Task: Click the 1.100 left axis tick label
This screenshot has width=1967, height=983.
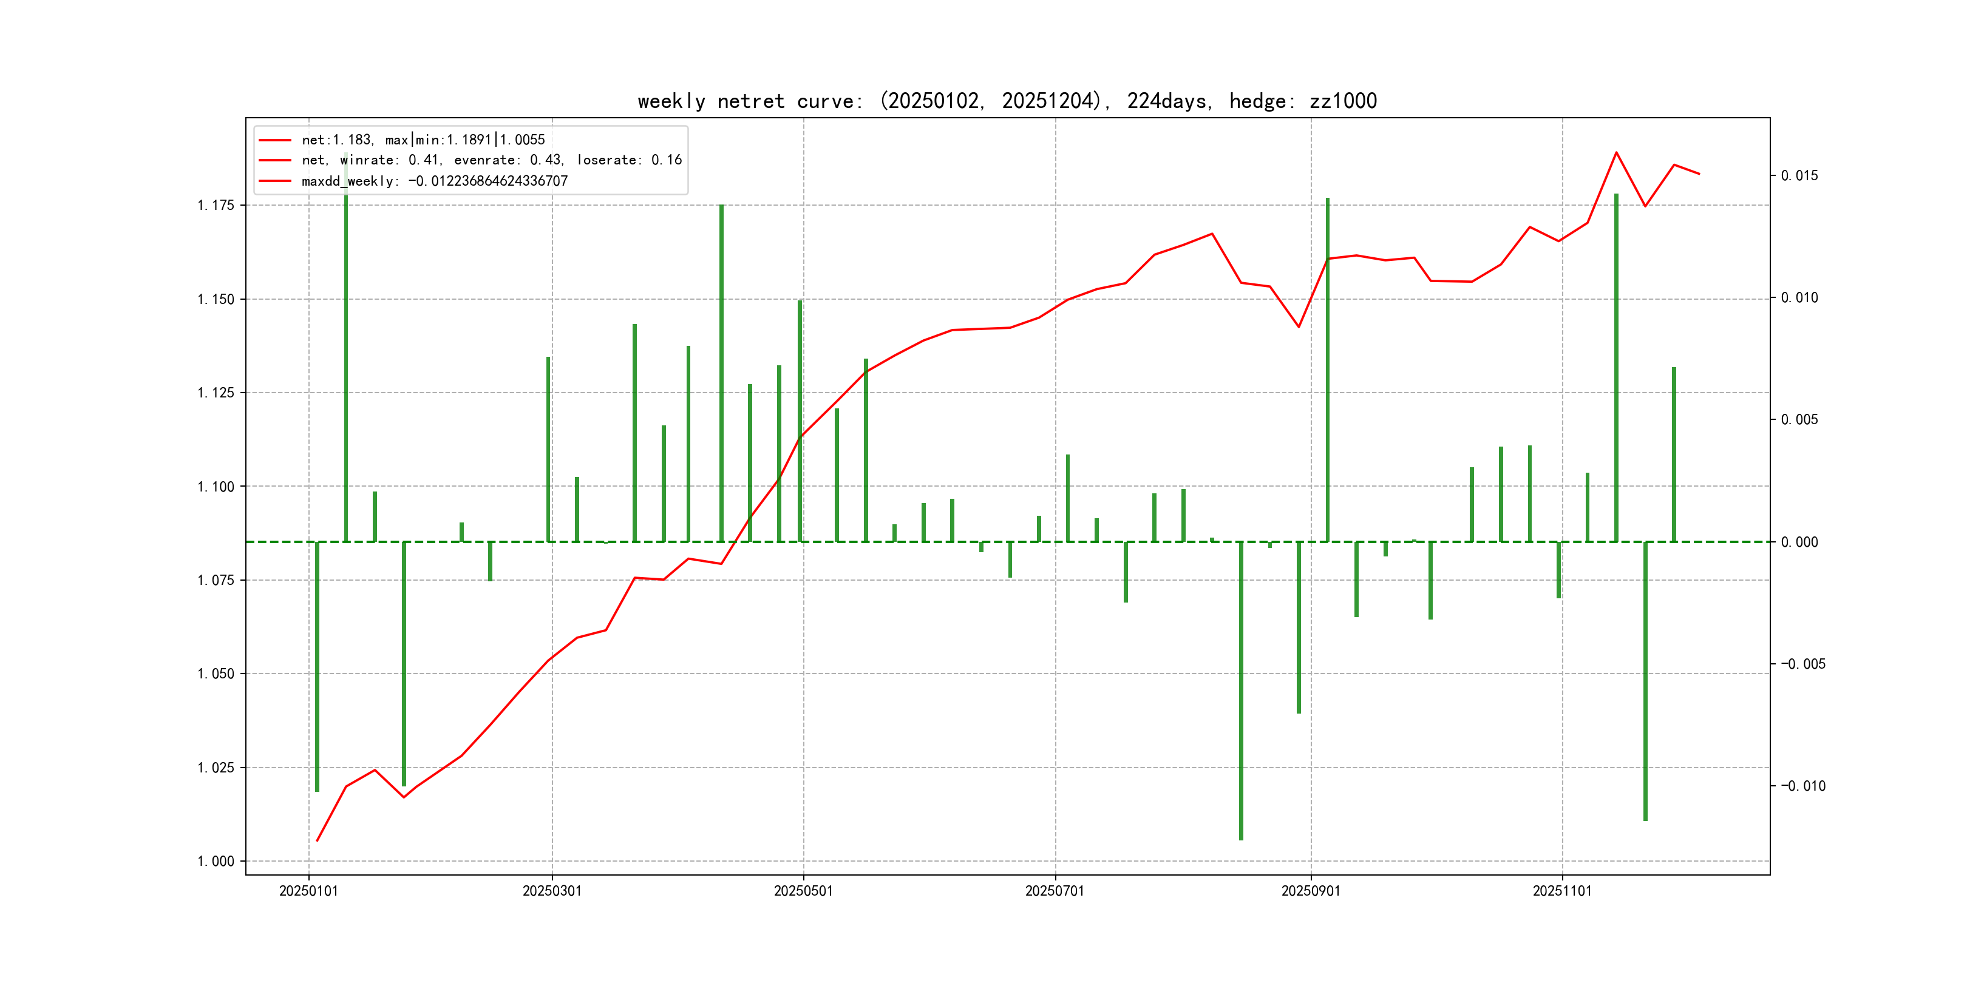Action: pos(216,487)
